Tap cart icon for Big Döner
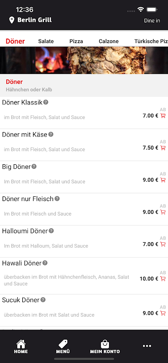The width and height of the screenshot is (168, 363). [163, 180]
